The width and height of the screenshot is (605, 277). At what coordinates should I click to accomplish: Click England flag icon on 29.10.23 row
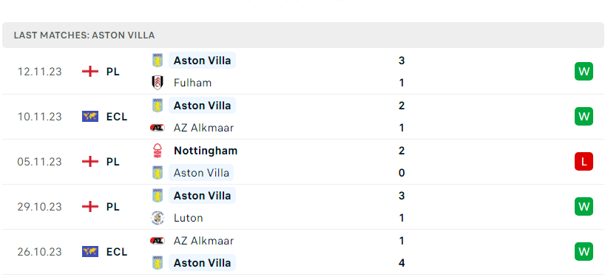point(90,207)
